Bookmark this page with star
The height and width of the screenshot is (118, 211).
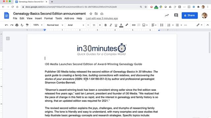pos(145,7)
